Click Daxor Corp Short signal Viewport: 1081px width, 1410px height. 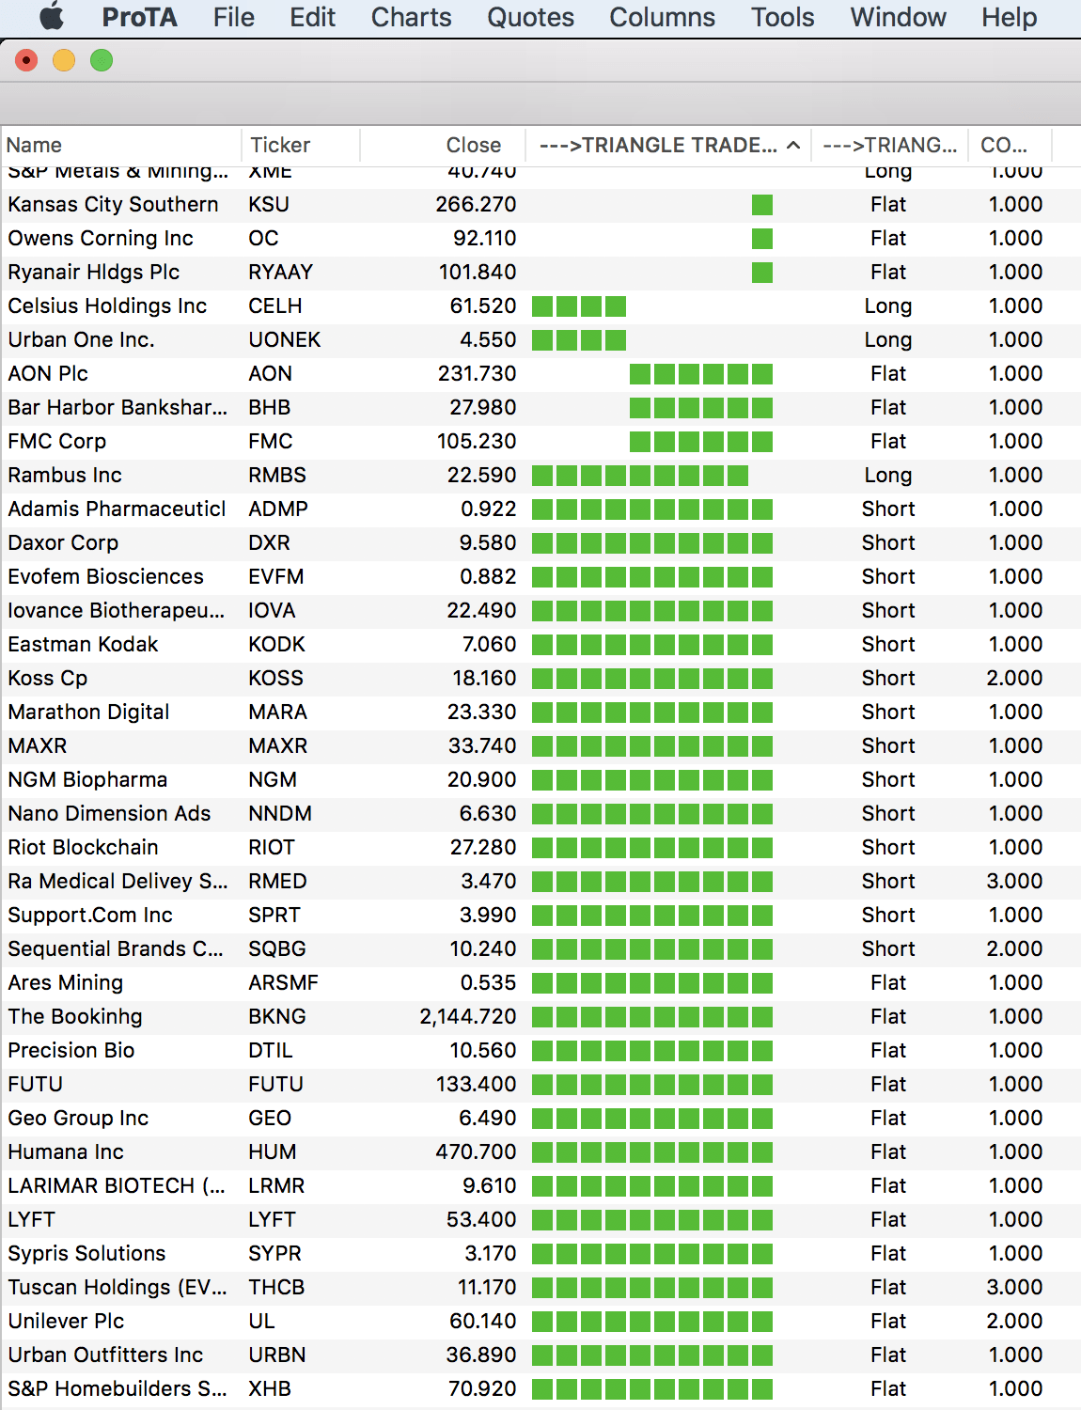(888, 542)
